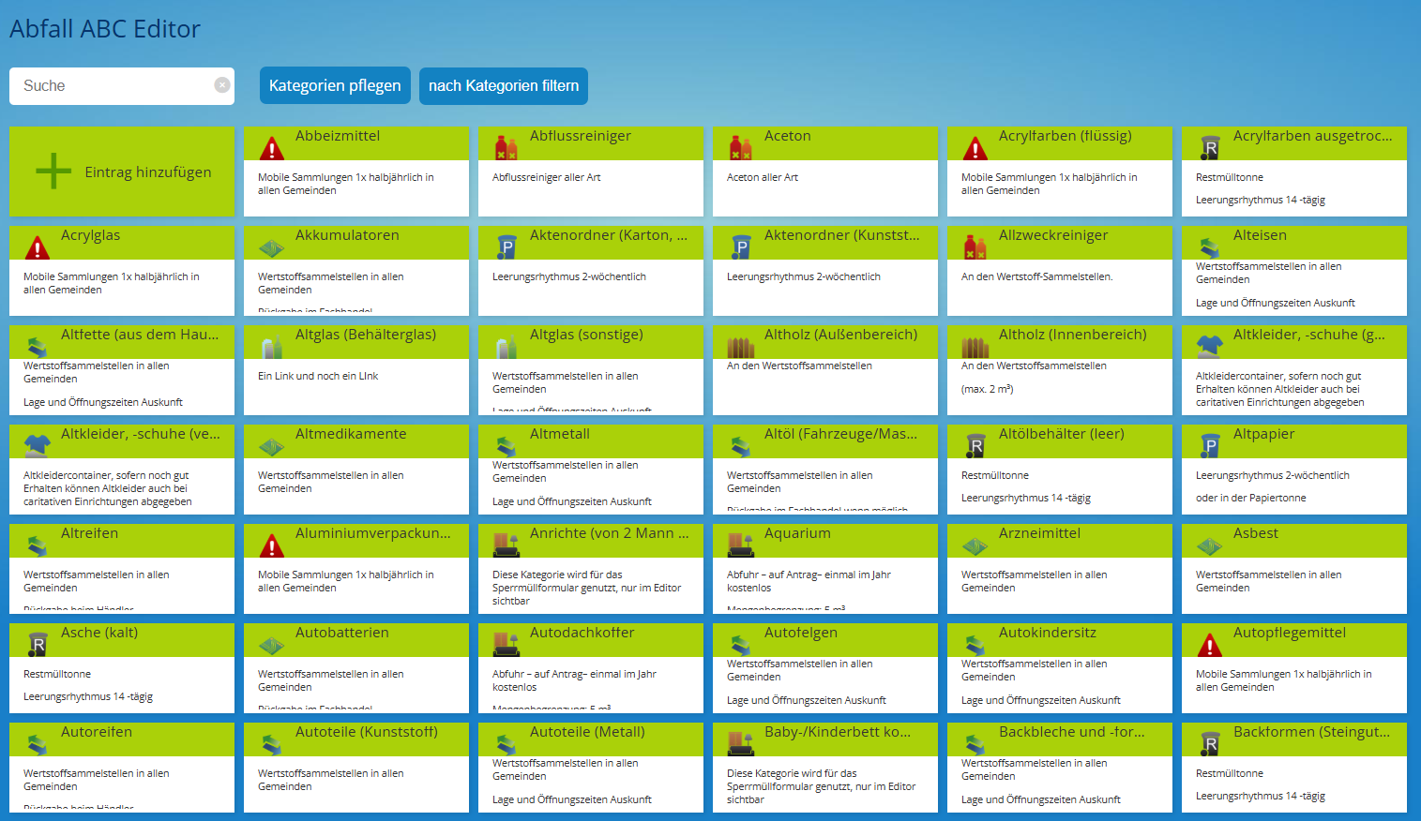The image size is (1421, 821).
Task: Click the green plus icon to add entry
Action: click(x=53, y=172)
